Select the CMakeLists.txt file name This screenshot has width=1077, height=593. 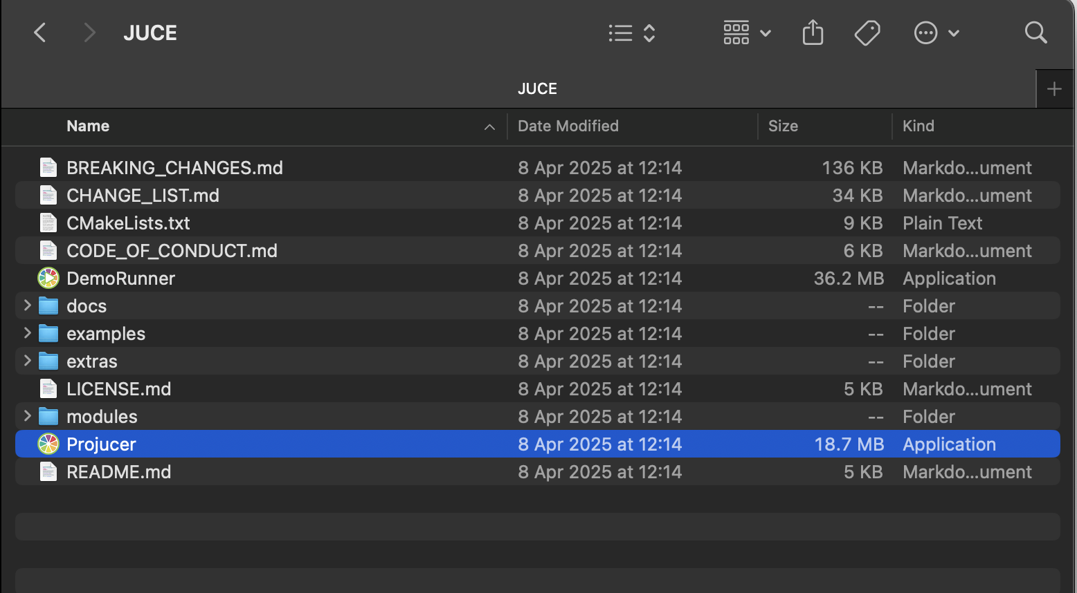128,223
